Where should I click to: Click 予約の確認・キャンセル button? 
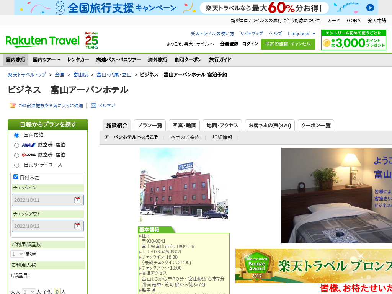(288, 44)
